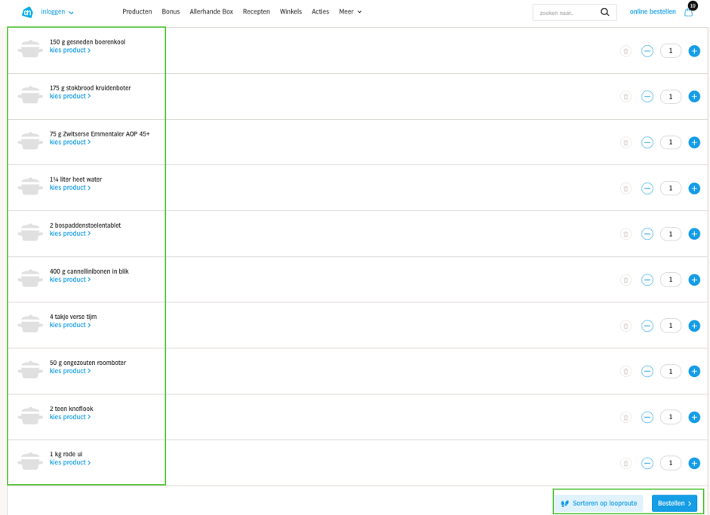Click Sorteren op looproute button
Viewport: 710px width, 515px height.
(599, 503)
